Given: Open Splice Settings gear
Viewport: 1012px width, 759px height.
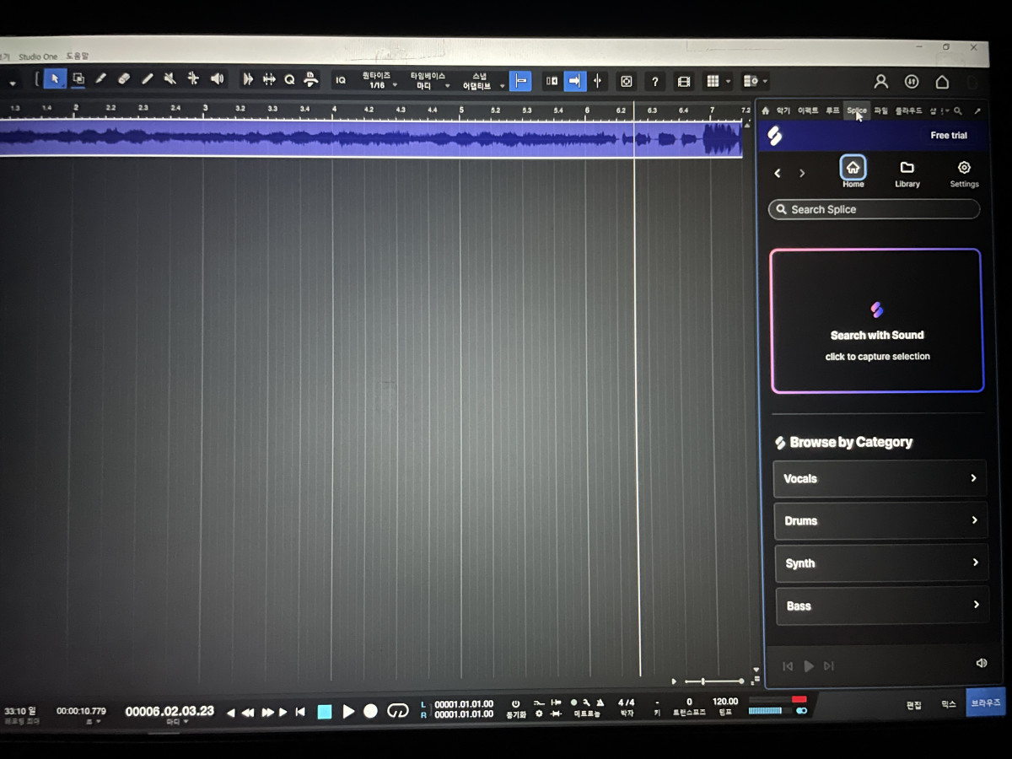Looking at the screenshot, I should [964, 174].
